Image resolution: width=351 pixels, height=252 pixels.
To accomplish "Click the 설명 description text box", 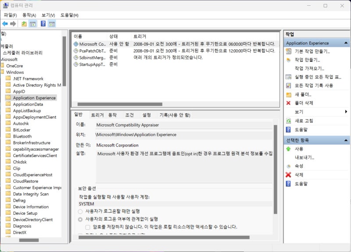I will click(x=184, y=166).
